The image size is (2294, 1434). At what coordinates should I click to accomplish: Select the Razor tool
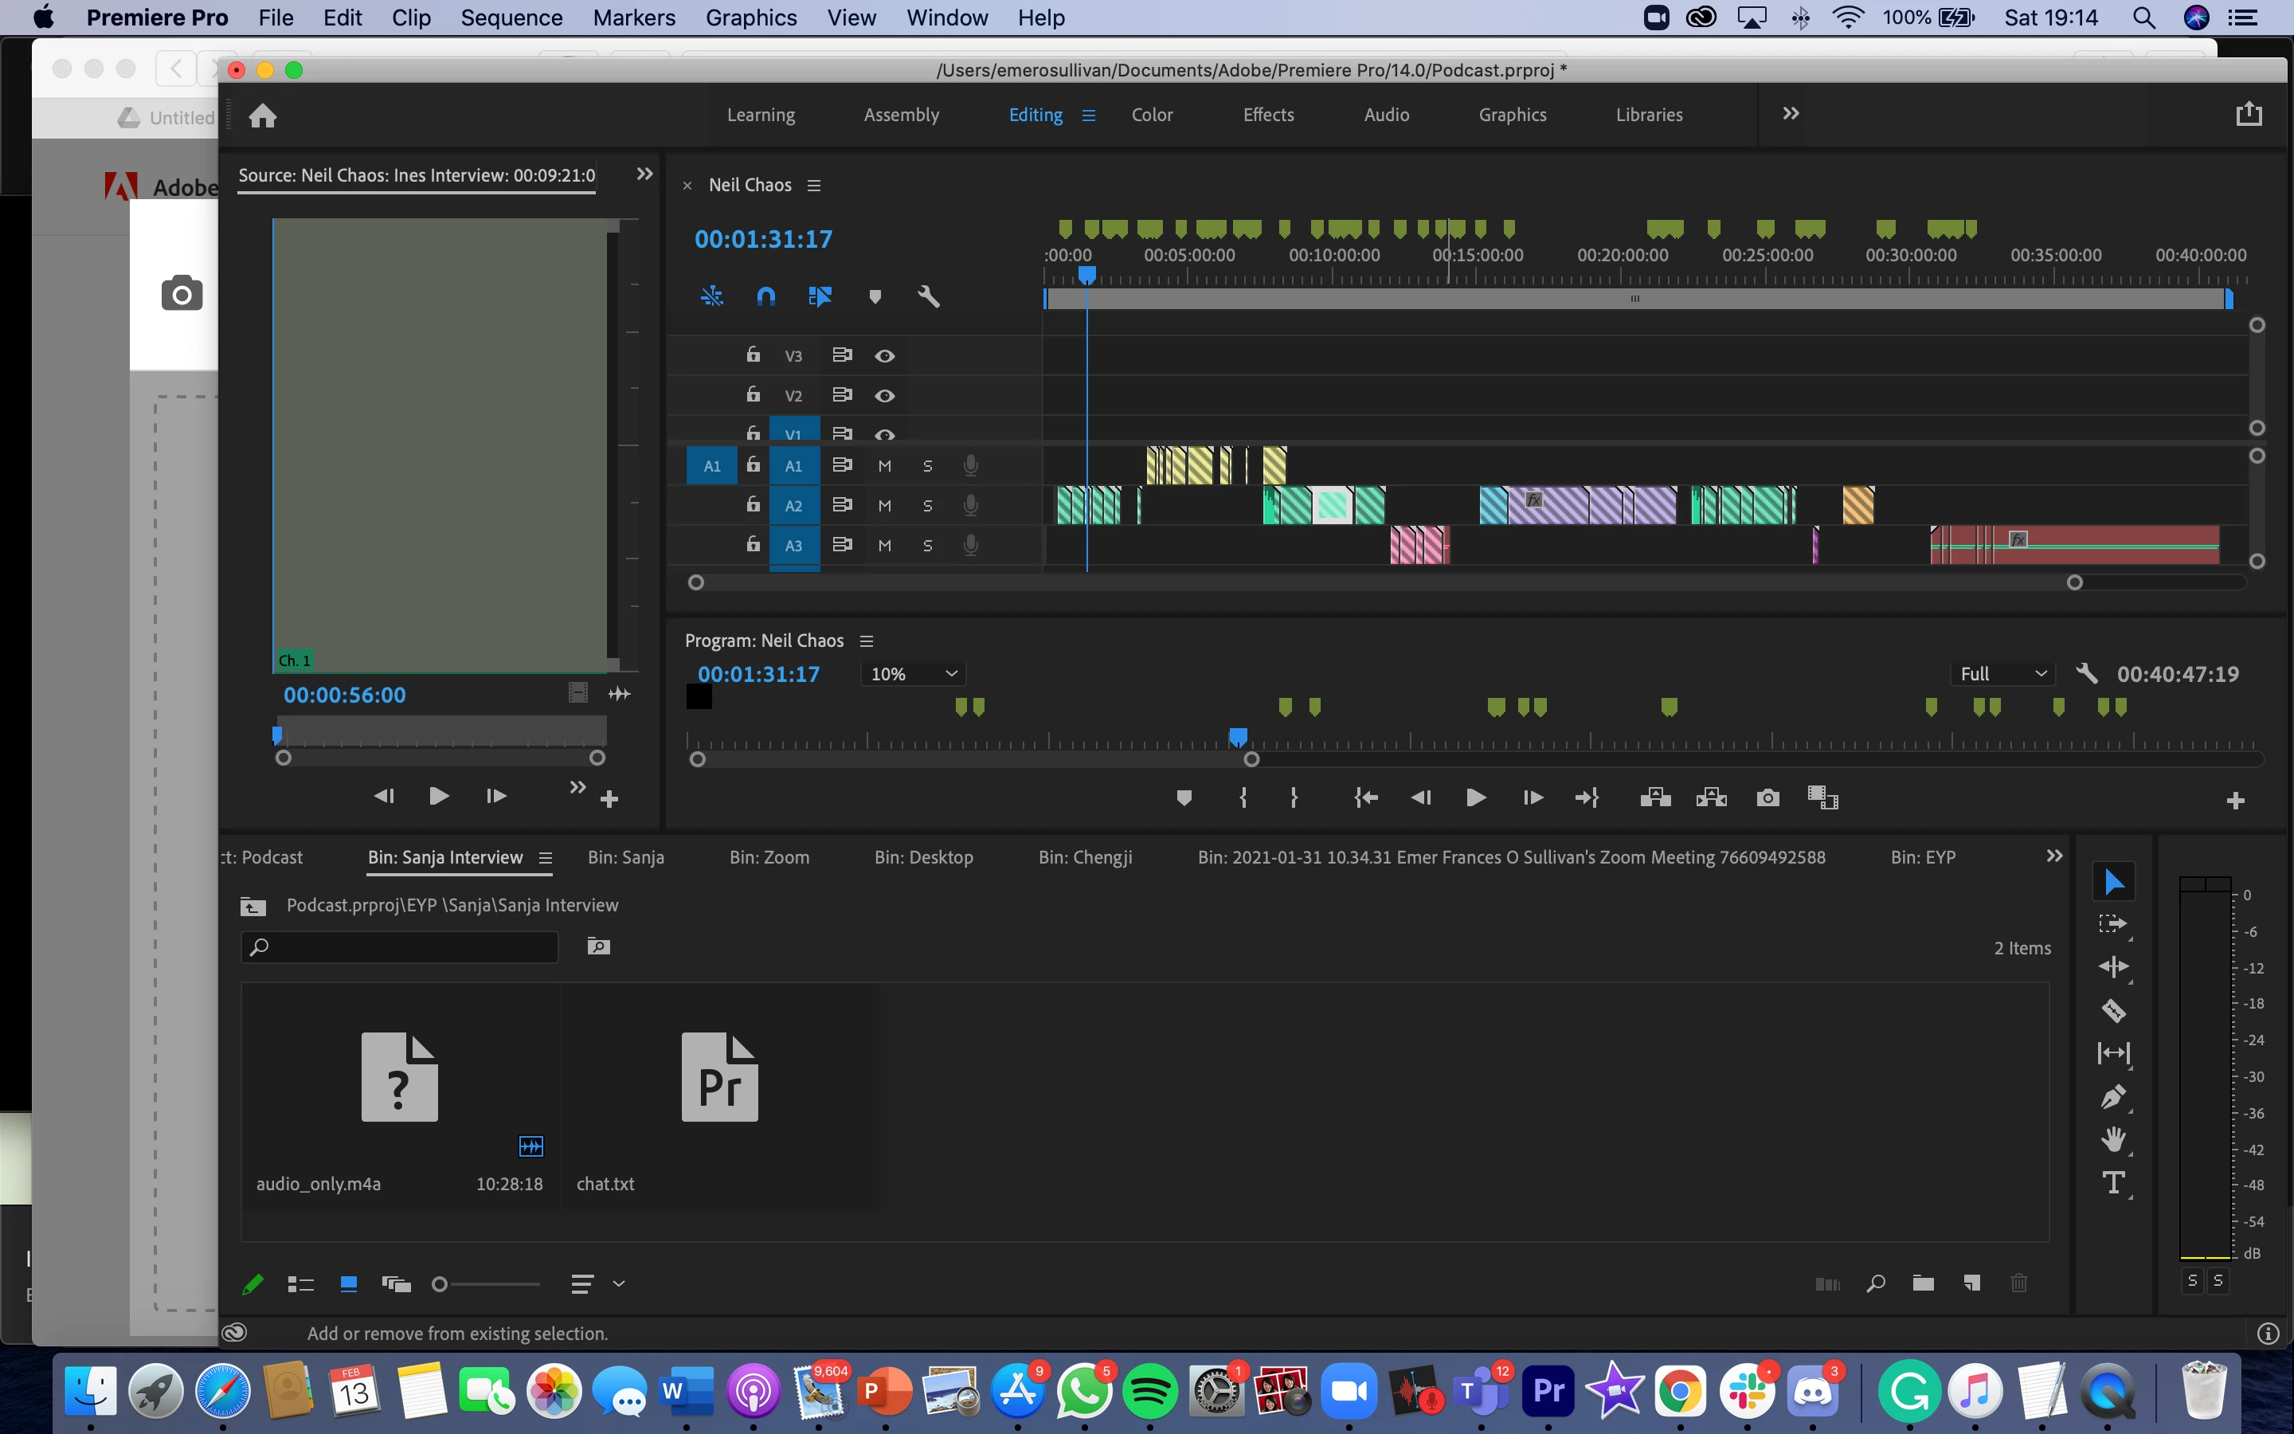2113,1010
